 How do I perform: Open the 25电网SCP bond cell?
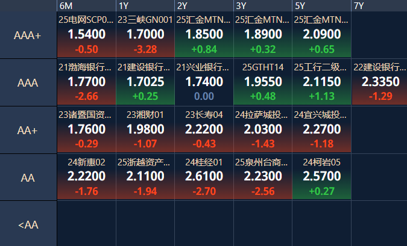pyautogui.click(x=86, y=35)
